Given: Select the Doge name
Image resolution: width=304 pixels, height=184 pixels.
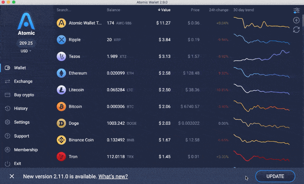Looking at the screenshot, I should pos(74,123).
